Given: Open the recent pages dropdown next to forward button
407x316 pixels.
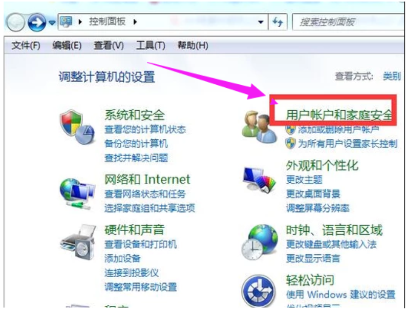Looking at the screenshot, I should click(52, 23).
